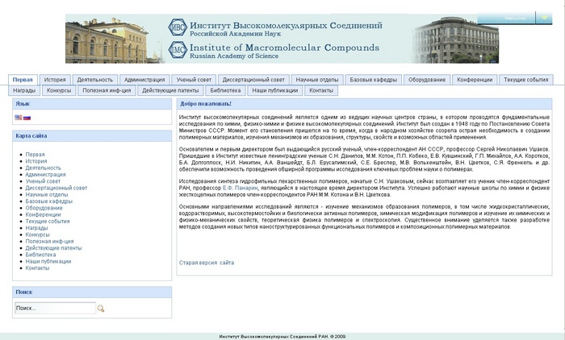The width and height of the screenshot is (565, 340).
Task: Follow sitemap link Администрация
Action: pos(45,175)
